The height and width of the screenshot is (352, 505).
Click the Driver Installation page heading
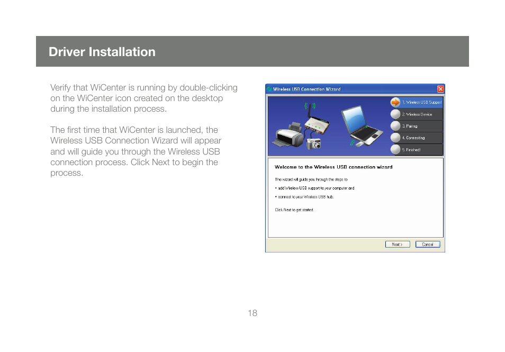click(x=102, y=52)
